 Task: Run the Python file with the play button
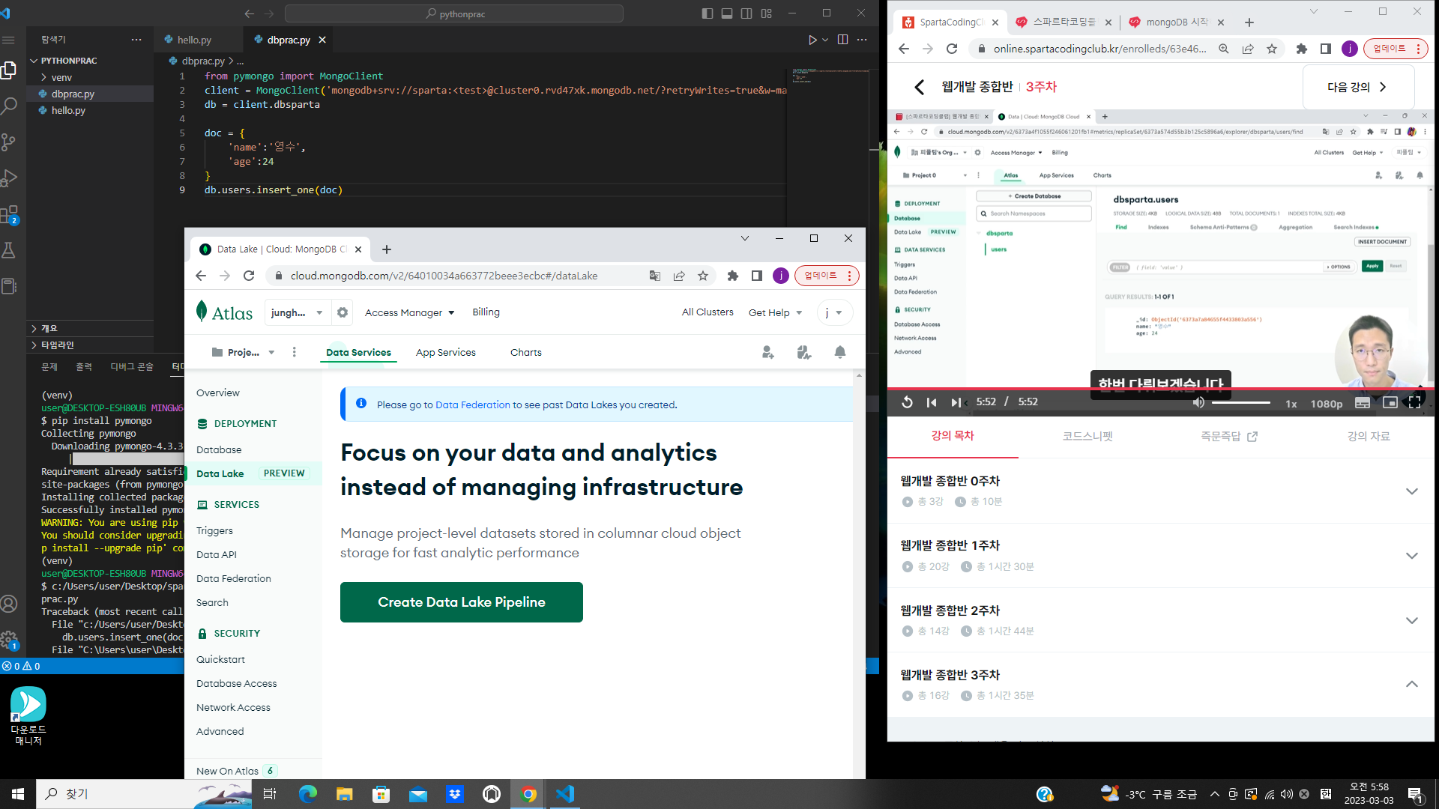(x=812, y=40)
